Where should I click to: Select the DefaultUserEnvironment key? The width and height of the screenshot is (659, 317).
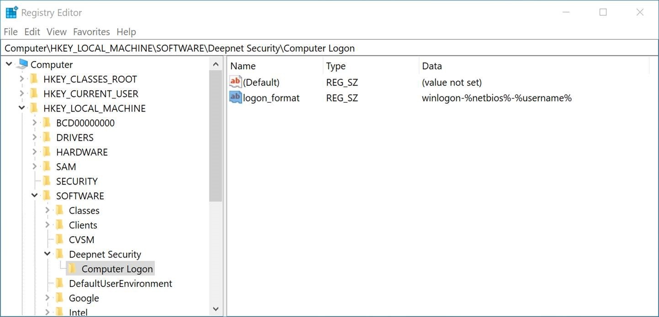pyautogui.click(x=120, y=284)
